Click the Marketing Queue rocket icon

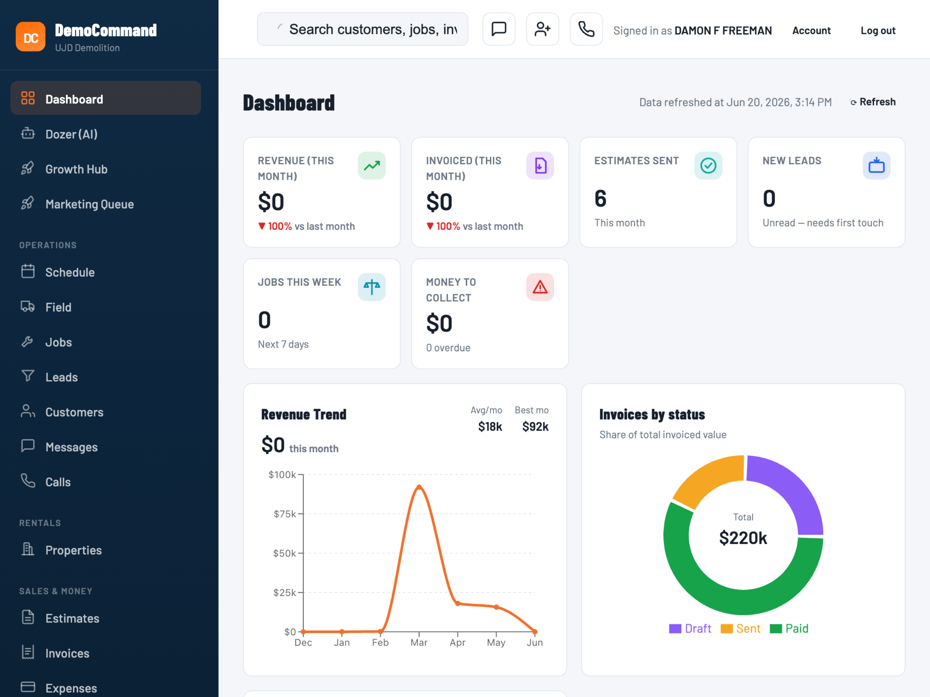pyautogui.click(x=28, y=203)
